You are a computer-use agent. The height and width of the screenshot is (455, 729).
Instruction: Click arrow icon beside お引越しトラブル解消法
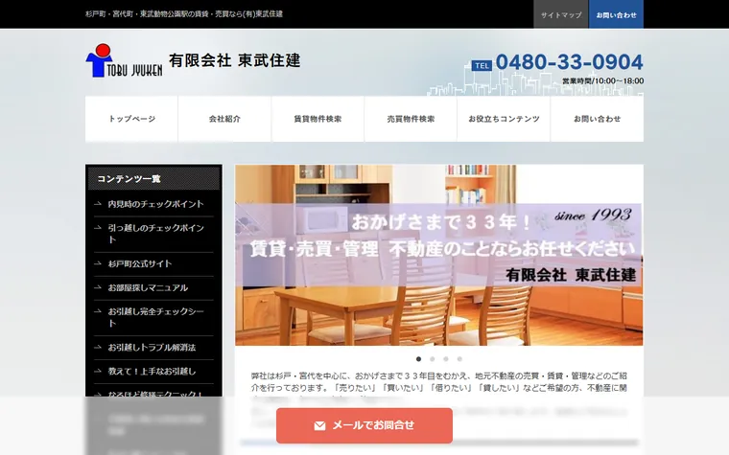98,348
